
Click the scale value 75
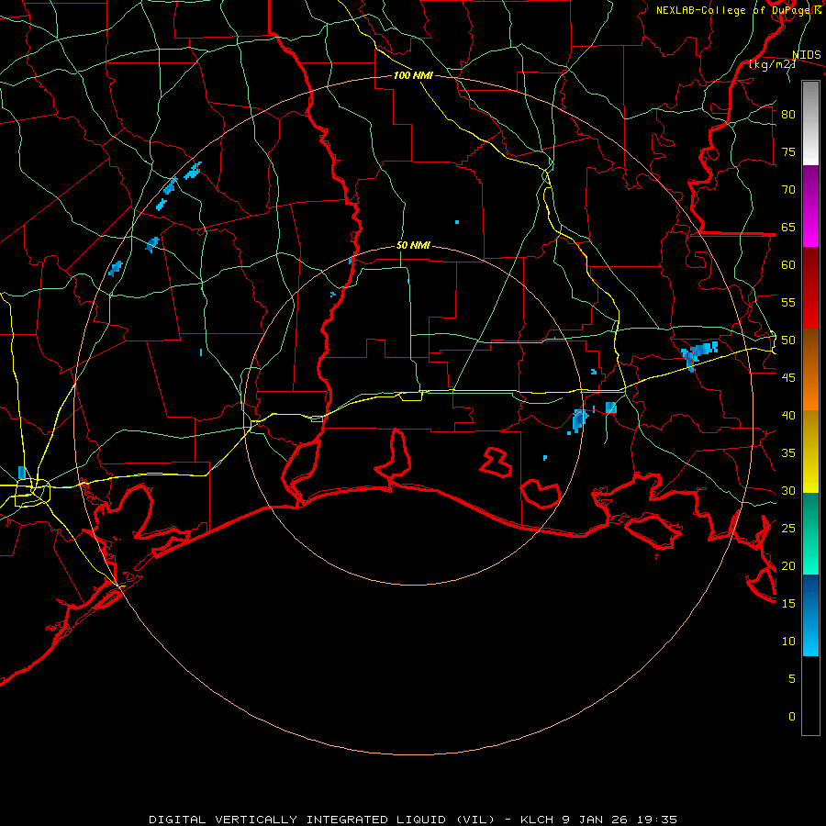[788, 151]
